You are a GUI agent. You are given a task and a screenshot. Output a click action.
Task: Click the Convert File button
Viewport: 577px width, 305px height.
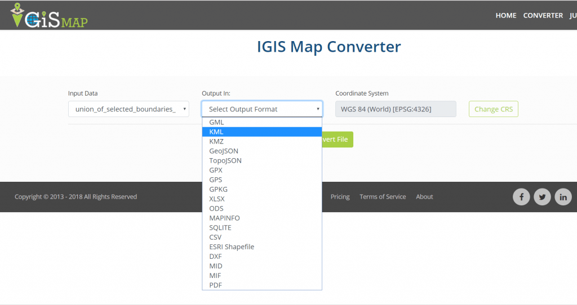[x=338, y=140]
